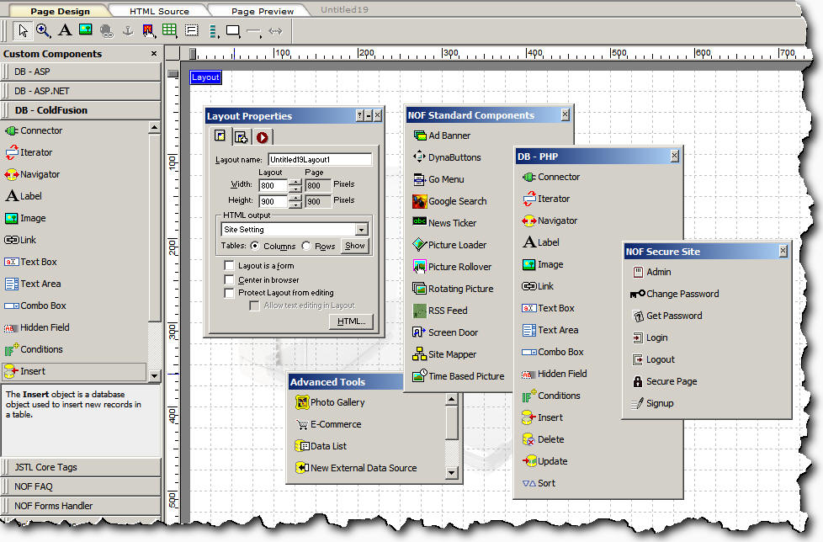Image resolution: width=823 pixels, height=542 pixels.
Task: Open Background tab in Layout Properties
Action: pos(242,137)
